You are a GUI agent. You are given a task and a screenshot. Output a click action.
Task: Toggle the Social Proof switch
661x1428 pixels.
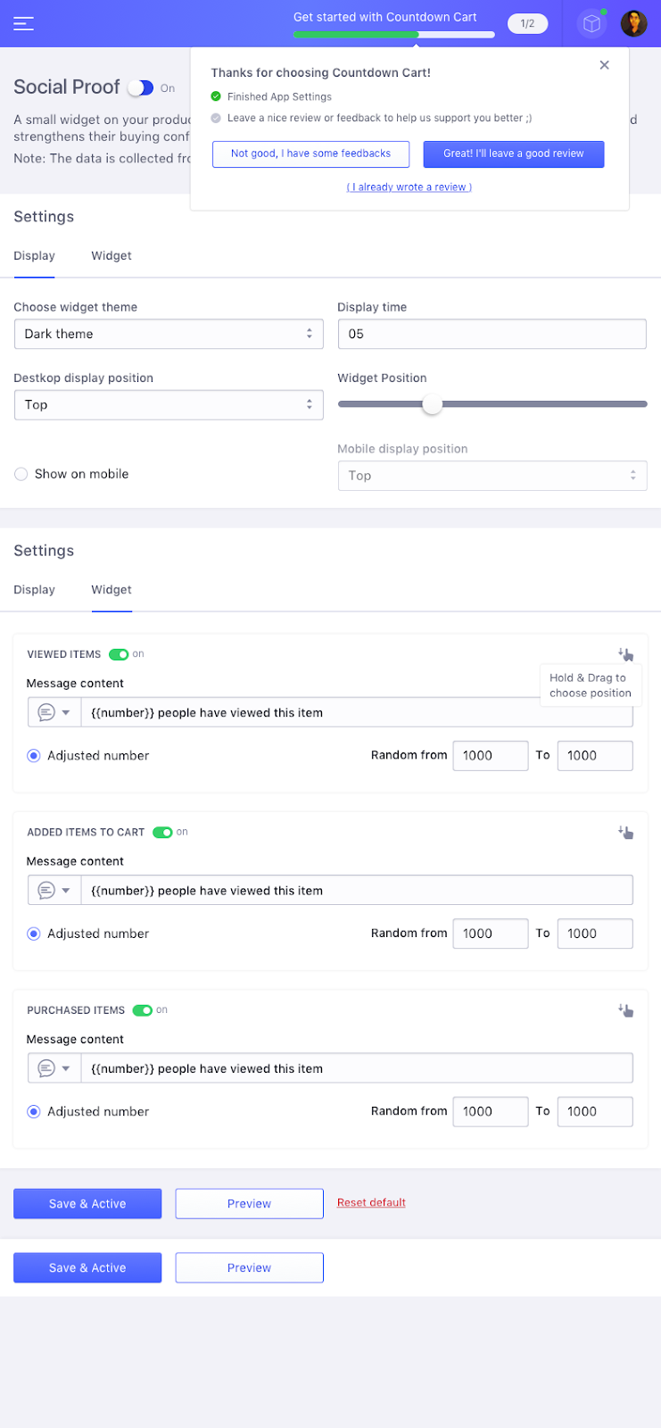(141, 87)
